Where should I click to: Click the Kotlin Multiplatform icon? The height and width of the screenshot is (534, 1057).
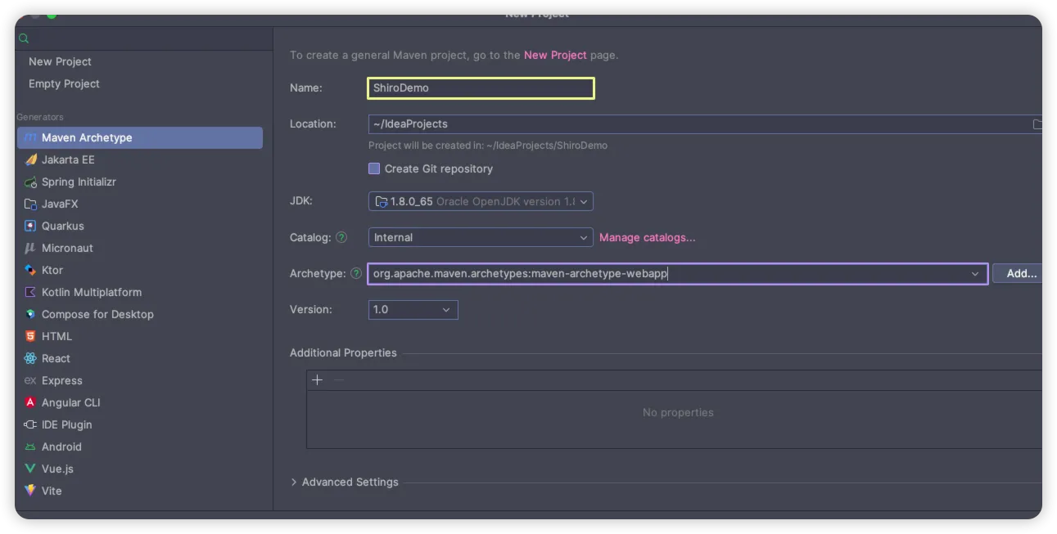(x=30, y=293)
